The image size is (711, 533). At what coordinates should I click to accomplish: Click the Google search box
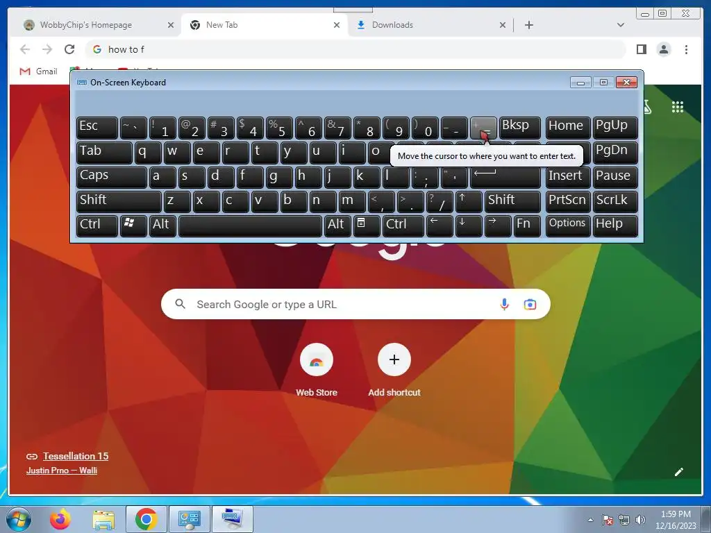[355, 304]
